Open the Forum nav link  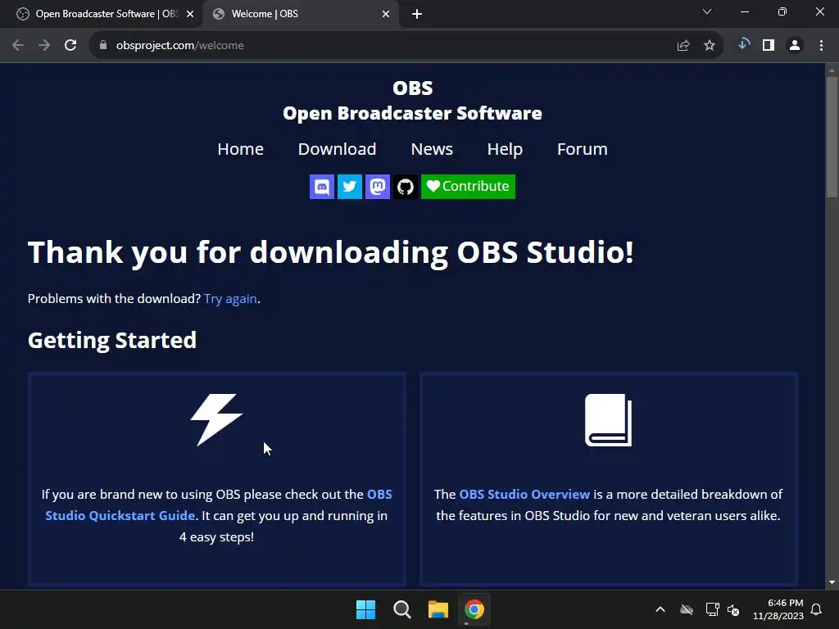[x=583, y=149]
